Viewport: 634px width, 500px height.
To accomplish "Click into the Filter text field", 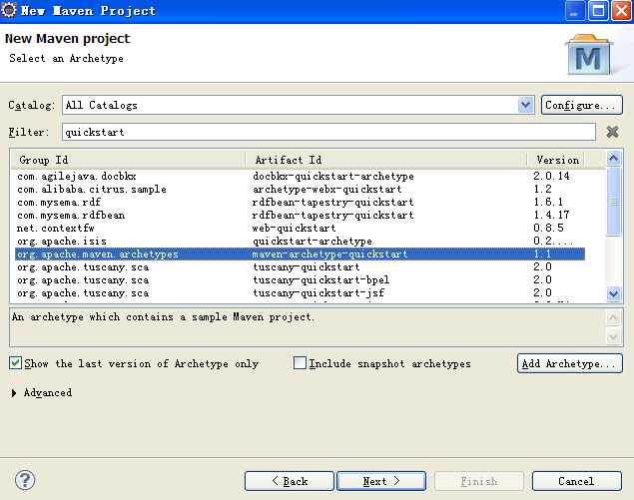I will pos(328,132).
